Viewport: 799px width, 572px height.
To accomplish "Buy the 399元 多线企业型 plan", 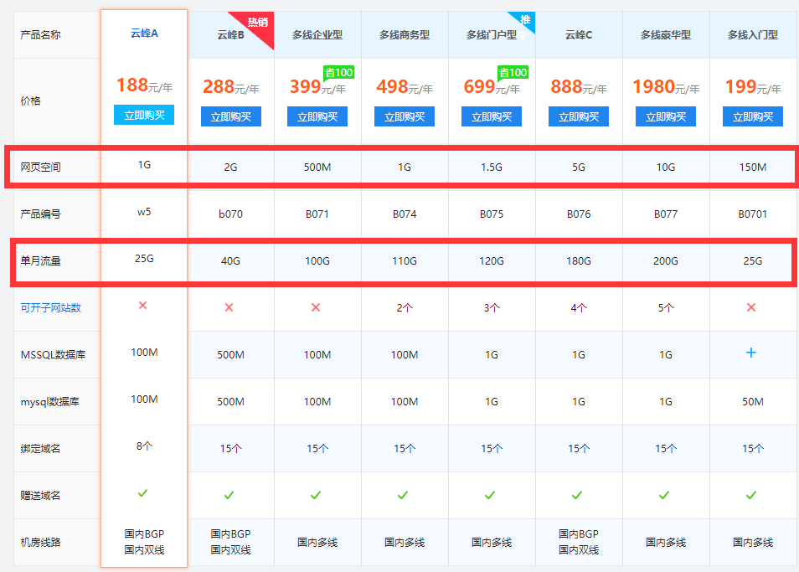I will click(x=317, y=116).
